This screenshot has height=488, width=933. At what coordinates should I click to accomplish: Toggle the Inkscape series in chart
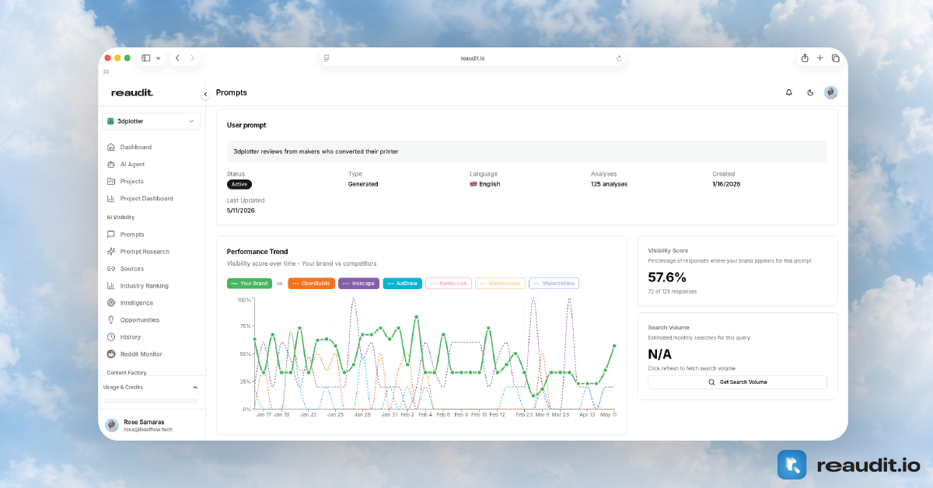[x=359, y=284]
